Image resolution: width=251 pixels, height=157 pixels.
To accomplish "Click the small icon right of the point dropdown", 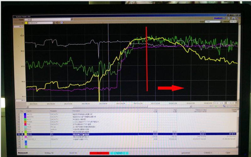I will point(57,23).
